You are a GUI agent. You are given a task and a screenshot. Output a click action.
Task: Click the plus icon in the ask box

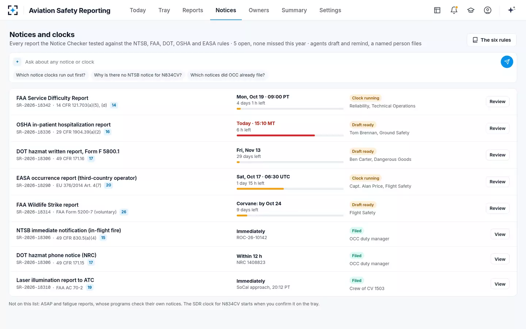coord(17,62)
